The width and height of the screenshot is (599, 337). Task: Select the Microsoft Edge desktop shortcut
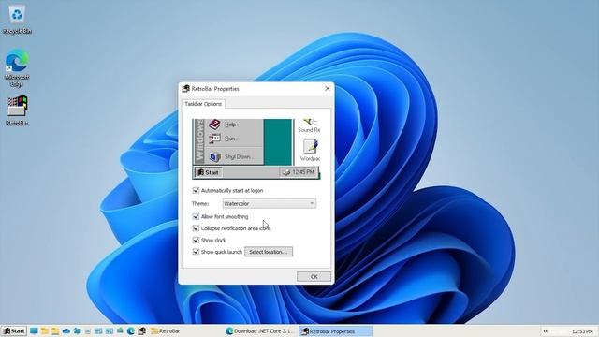(17, 67)
